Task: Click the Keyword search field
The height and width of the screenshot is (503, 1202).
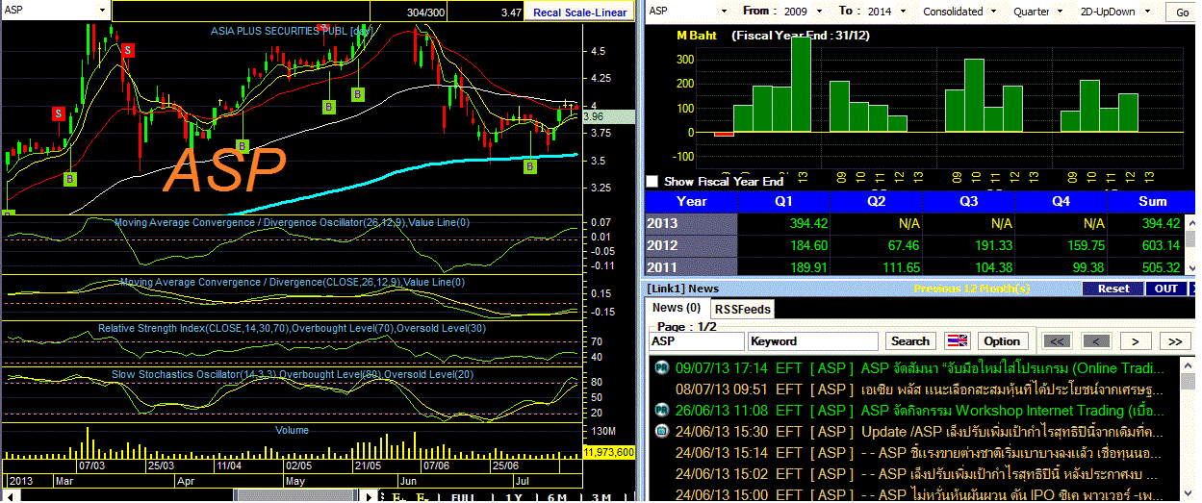Action: (813, 341)
